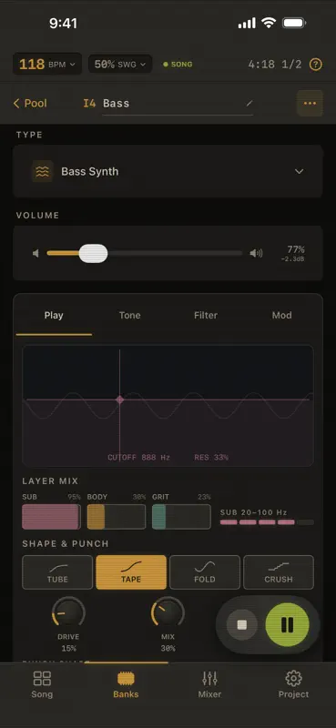
Task: Tap the 4:18 1/2 position display
Action: point(275,65)
